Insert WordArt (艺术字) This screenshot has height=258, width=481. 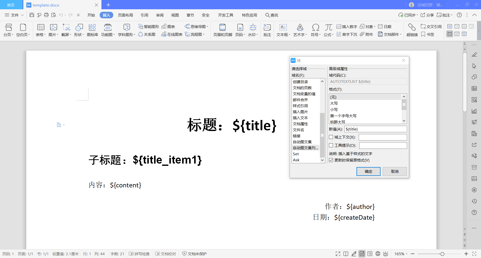pyautogui.click(x=300, y=30)
